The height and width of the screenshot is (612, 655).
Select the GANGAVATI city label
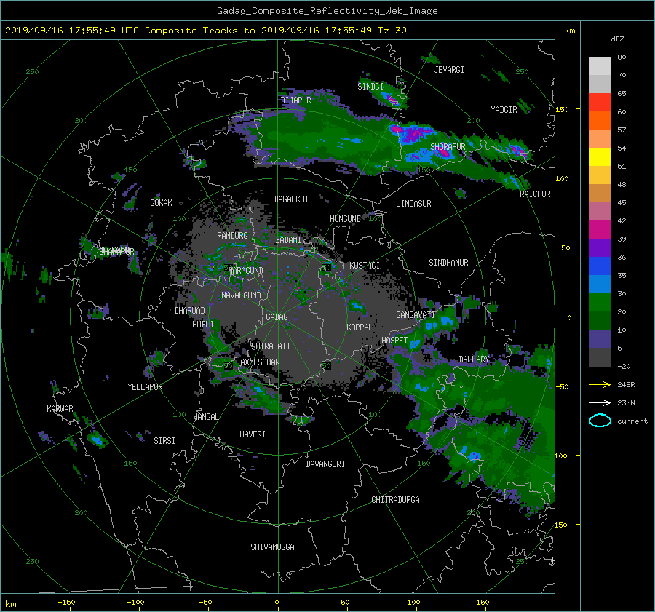416,315
